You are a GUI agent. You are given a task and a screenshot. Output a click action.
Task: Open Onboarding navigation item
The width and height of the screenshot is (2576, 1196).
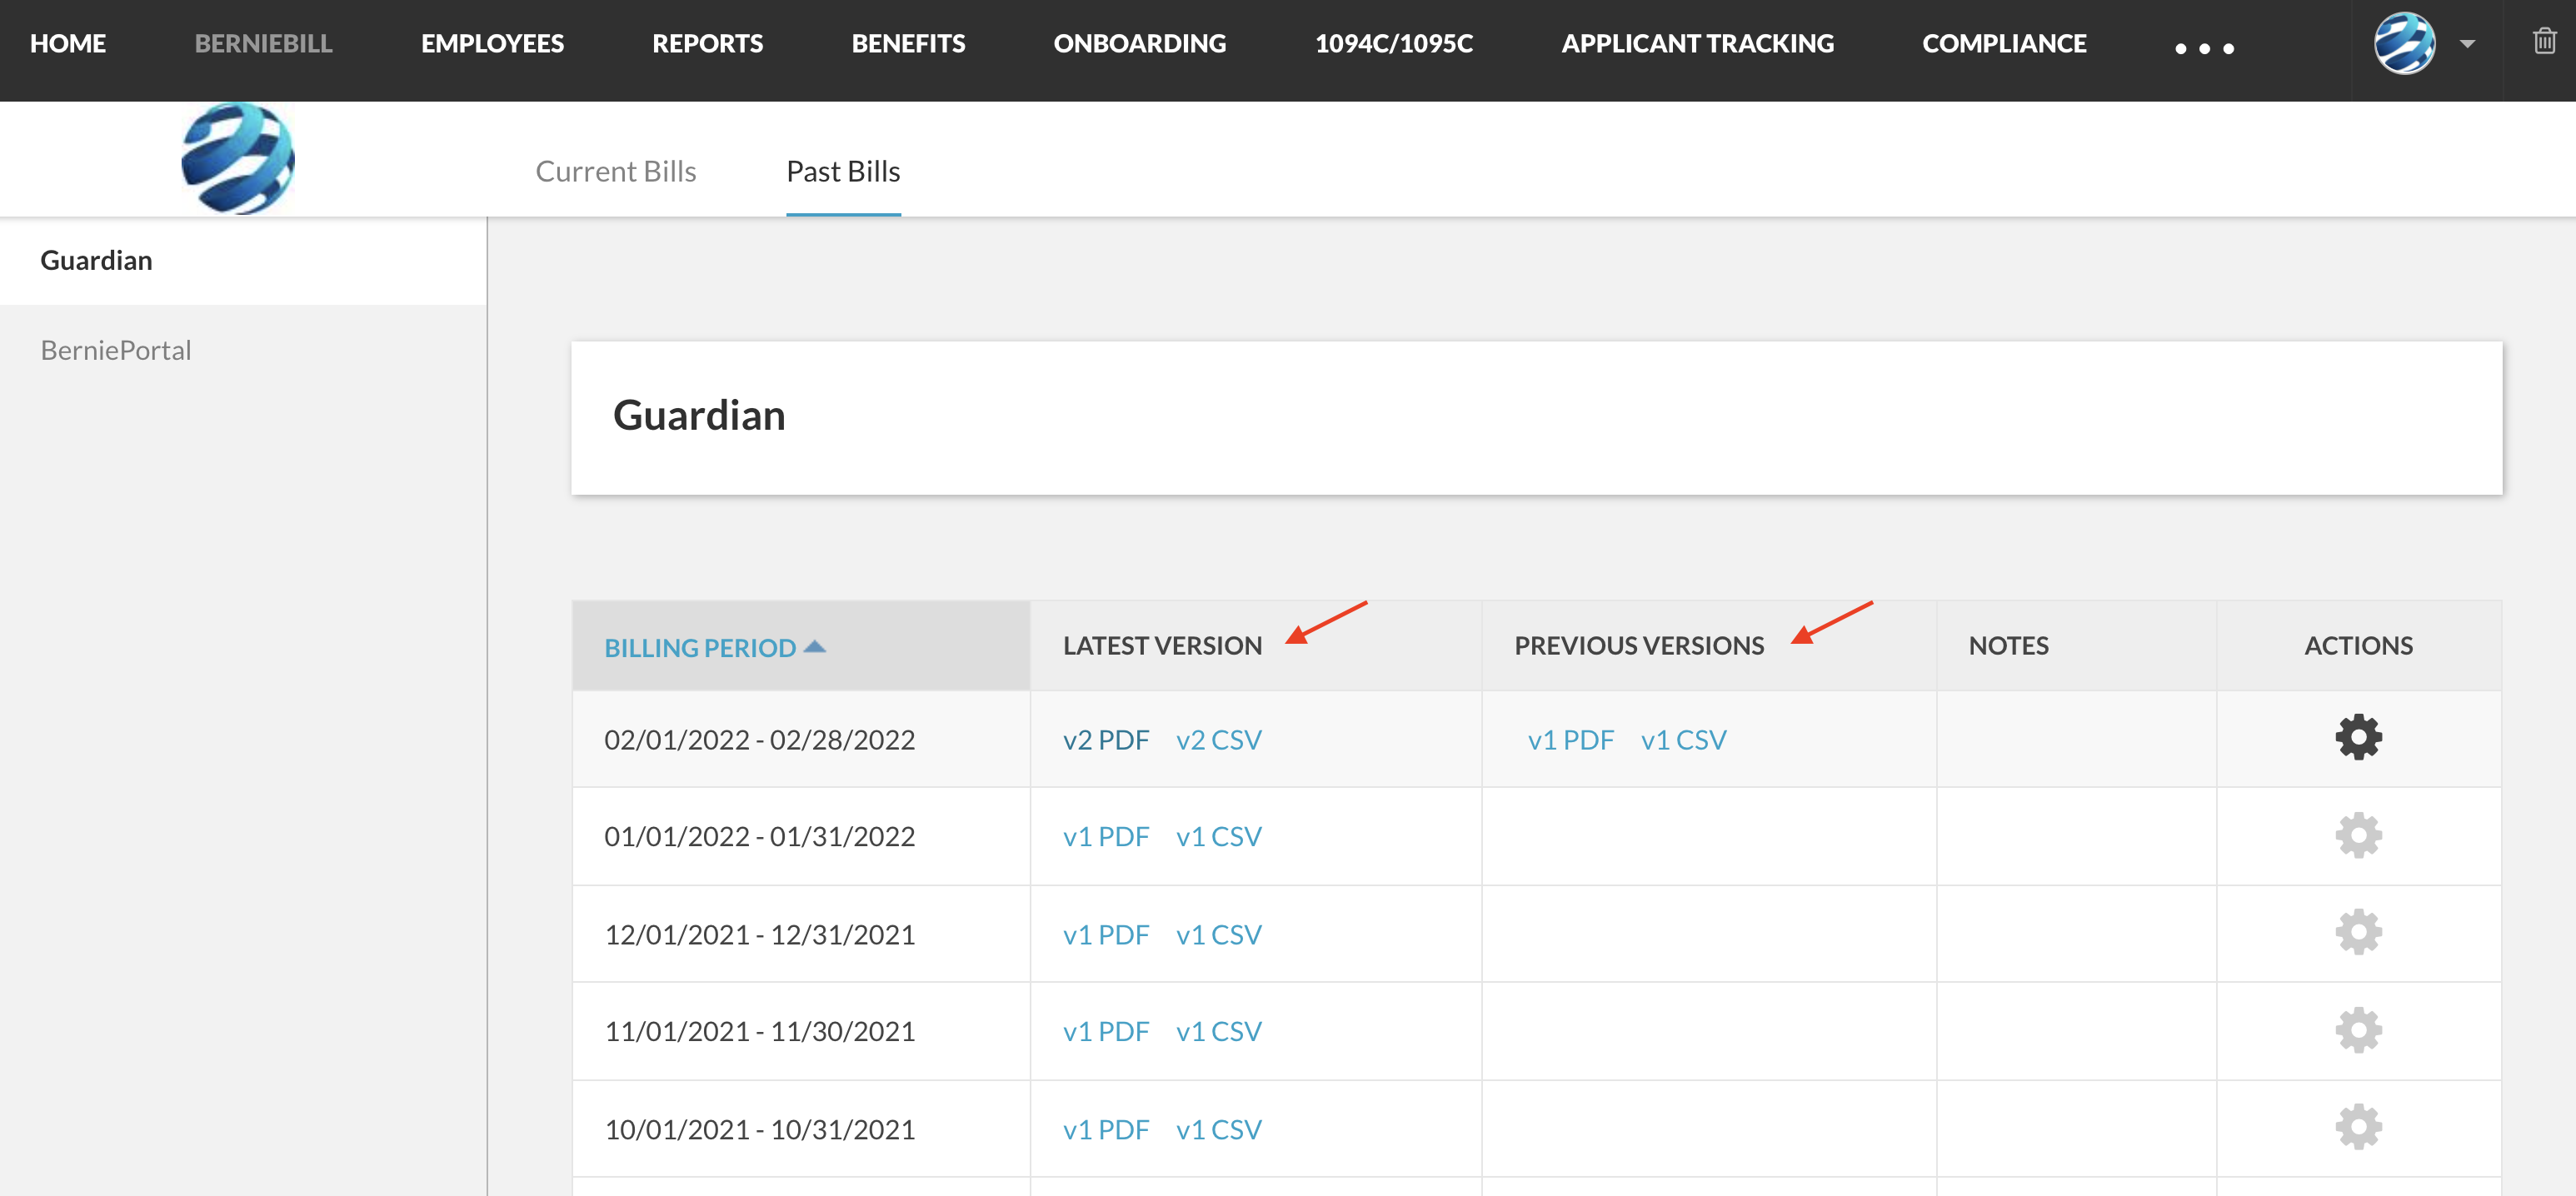1139,43
